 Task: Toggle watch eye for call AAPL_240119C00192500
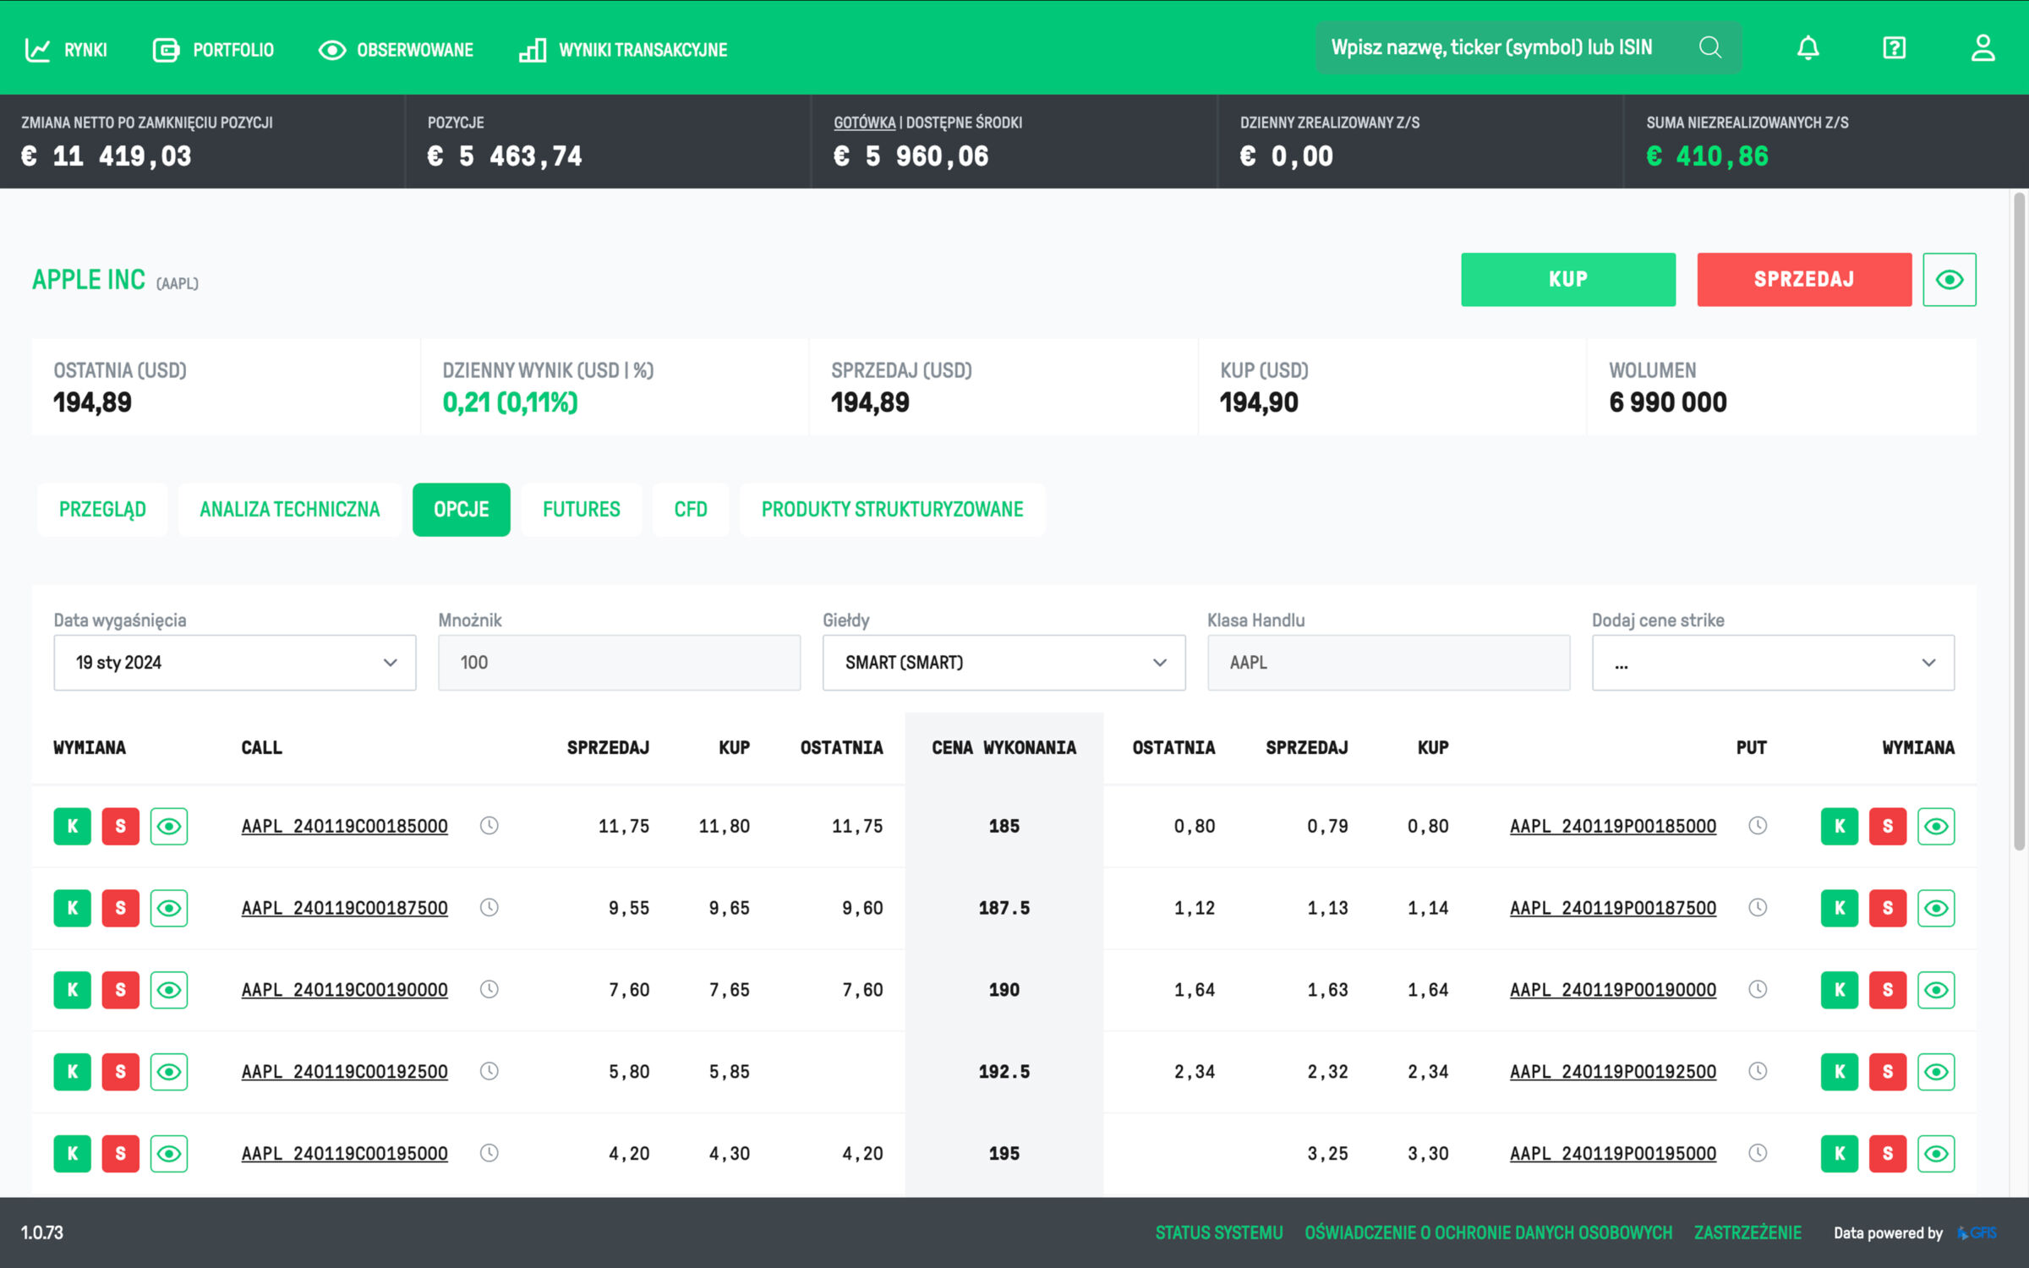tap(169, 1072)
